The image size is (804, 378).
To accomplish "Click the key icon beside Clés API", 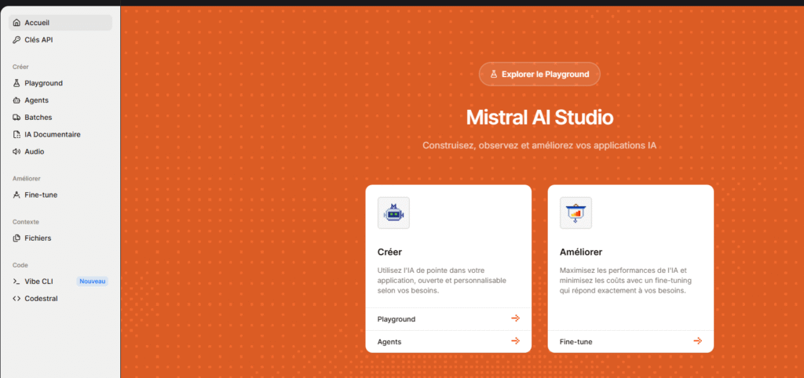I will (x=16, y=40).
